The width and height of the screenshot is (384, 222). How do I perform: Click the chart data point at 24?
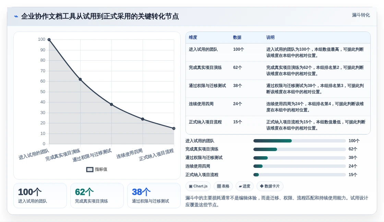point(143,119)
